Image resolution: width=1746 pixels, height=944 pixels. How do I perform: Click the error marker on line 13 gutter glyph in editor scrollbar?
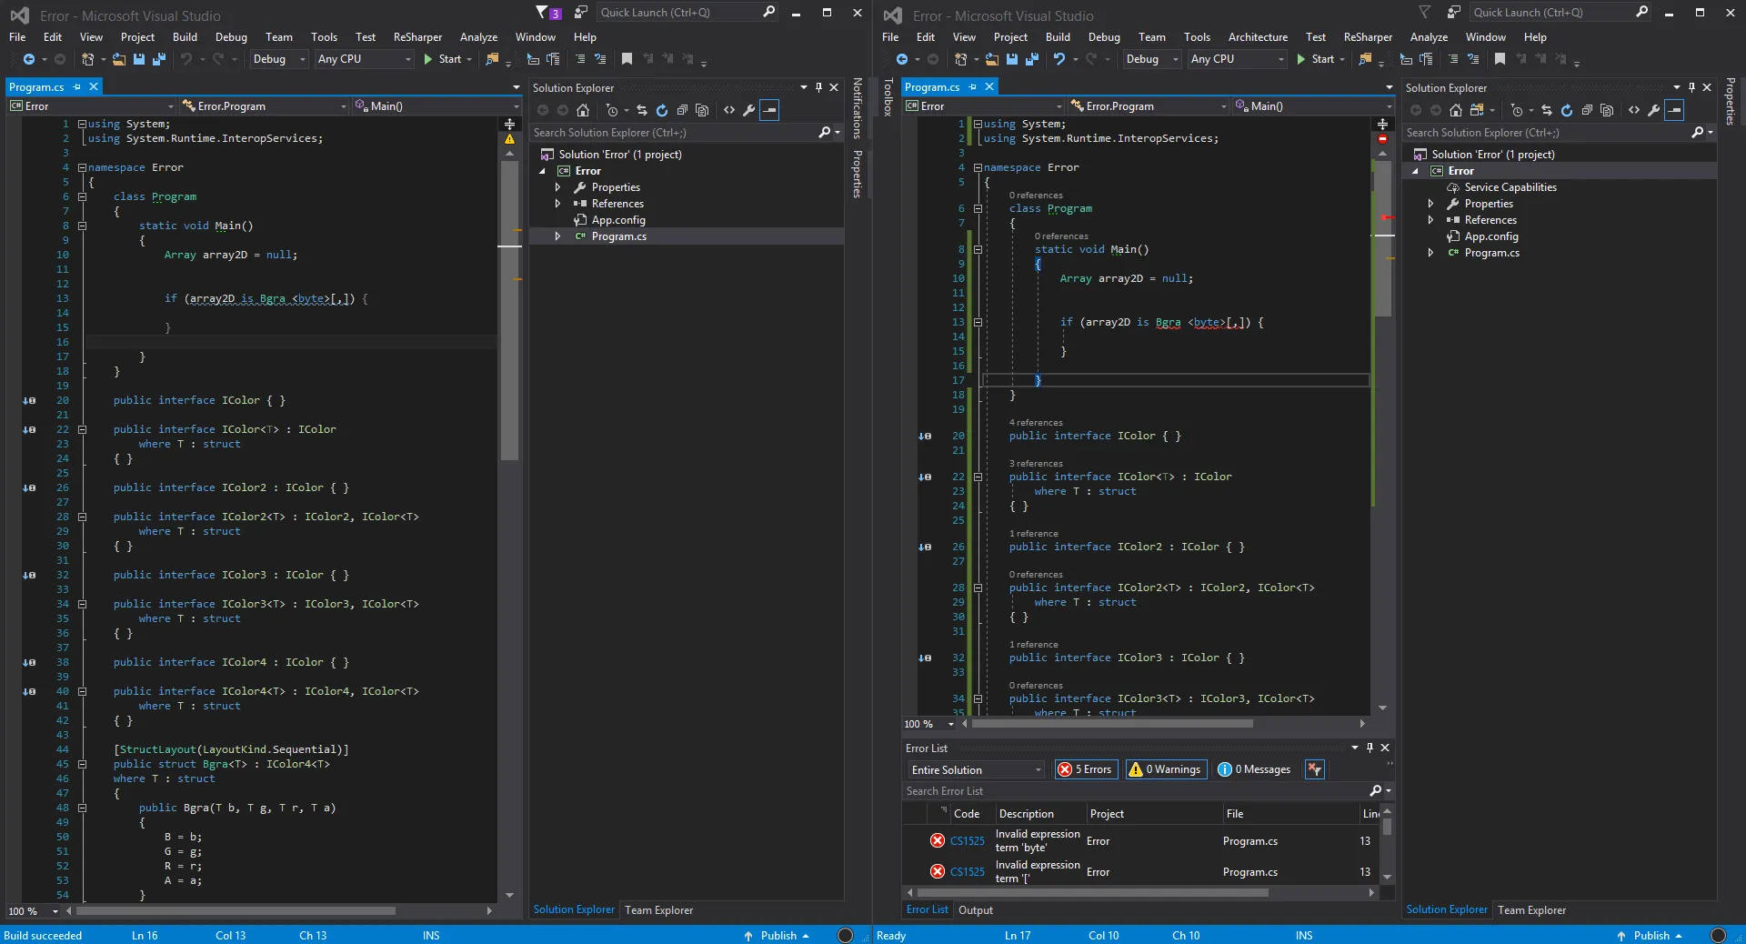click(x=1385, y=217)
